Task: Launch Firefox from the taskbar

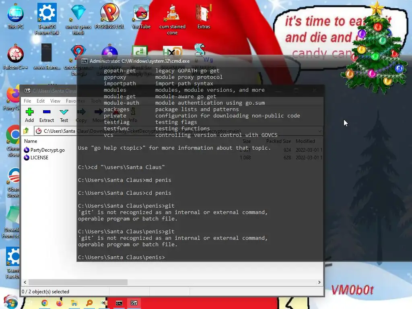Action: [x=60, y=303]
